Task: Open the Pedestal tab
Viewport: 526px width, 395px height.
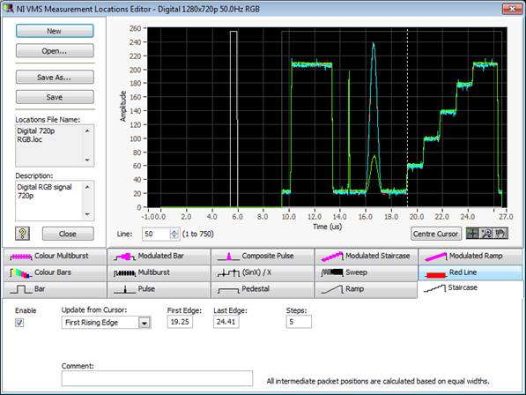Action: pos(263,289)
